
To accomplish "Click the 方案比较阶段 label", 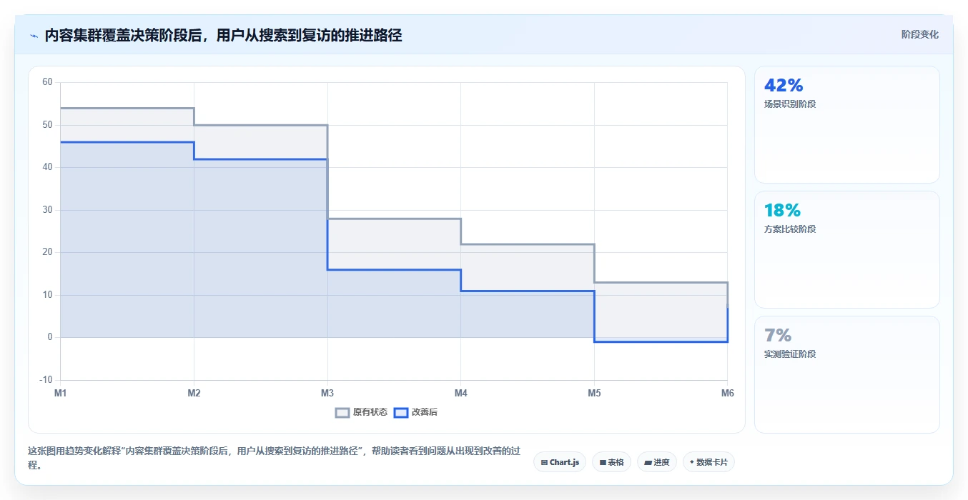I will pyautogui.click(x=790, y=229).
